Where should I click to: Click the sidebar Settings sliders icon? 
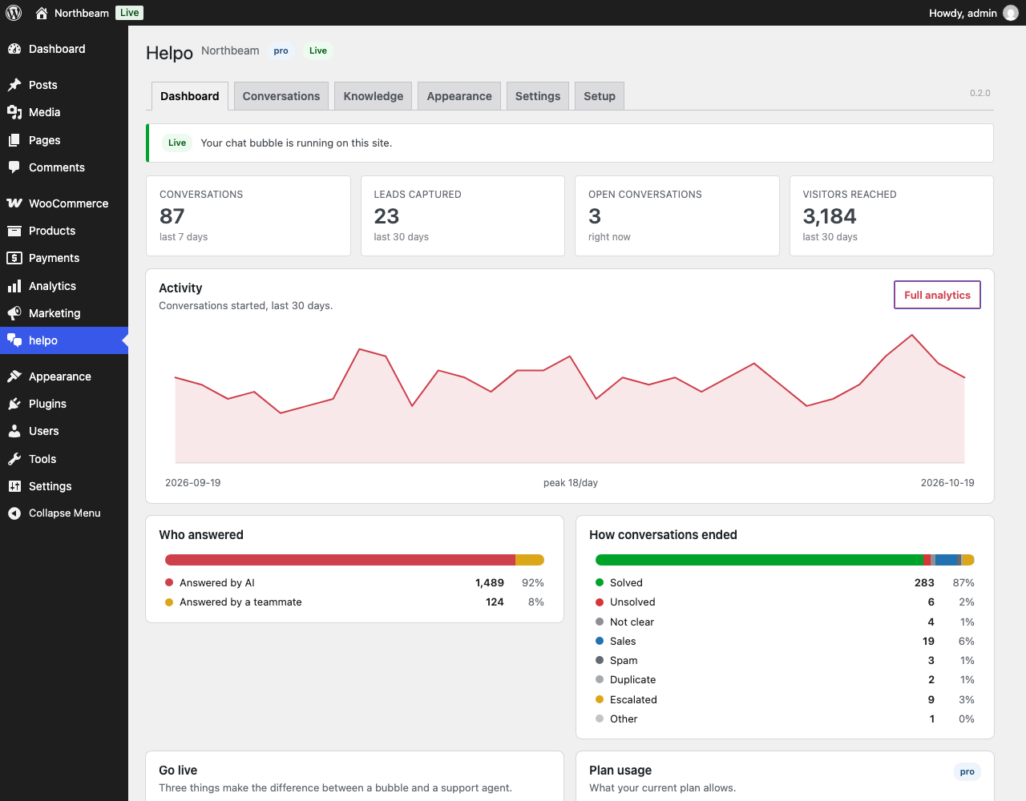tap(14, 486)
